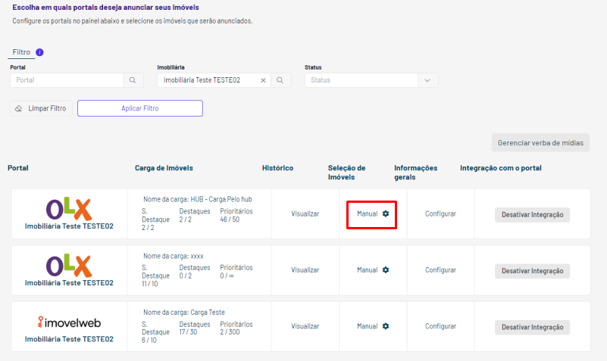The image size is (607, 361).
Task: Click Visualizar in HUB - Carga Pelo hub row
Action: click(x=305, y=213)
